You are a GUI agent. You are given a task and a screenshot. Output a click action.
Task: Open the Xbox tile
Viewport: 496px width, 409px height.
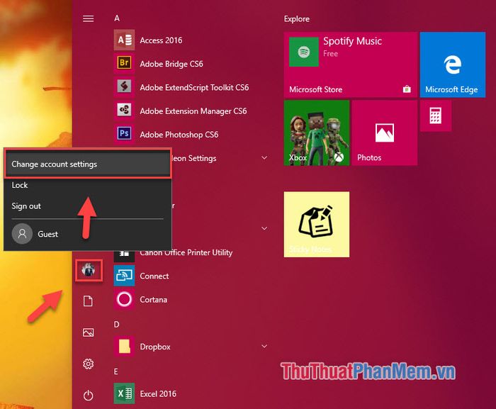[x=317, y=133]
